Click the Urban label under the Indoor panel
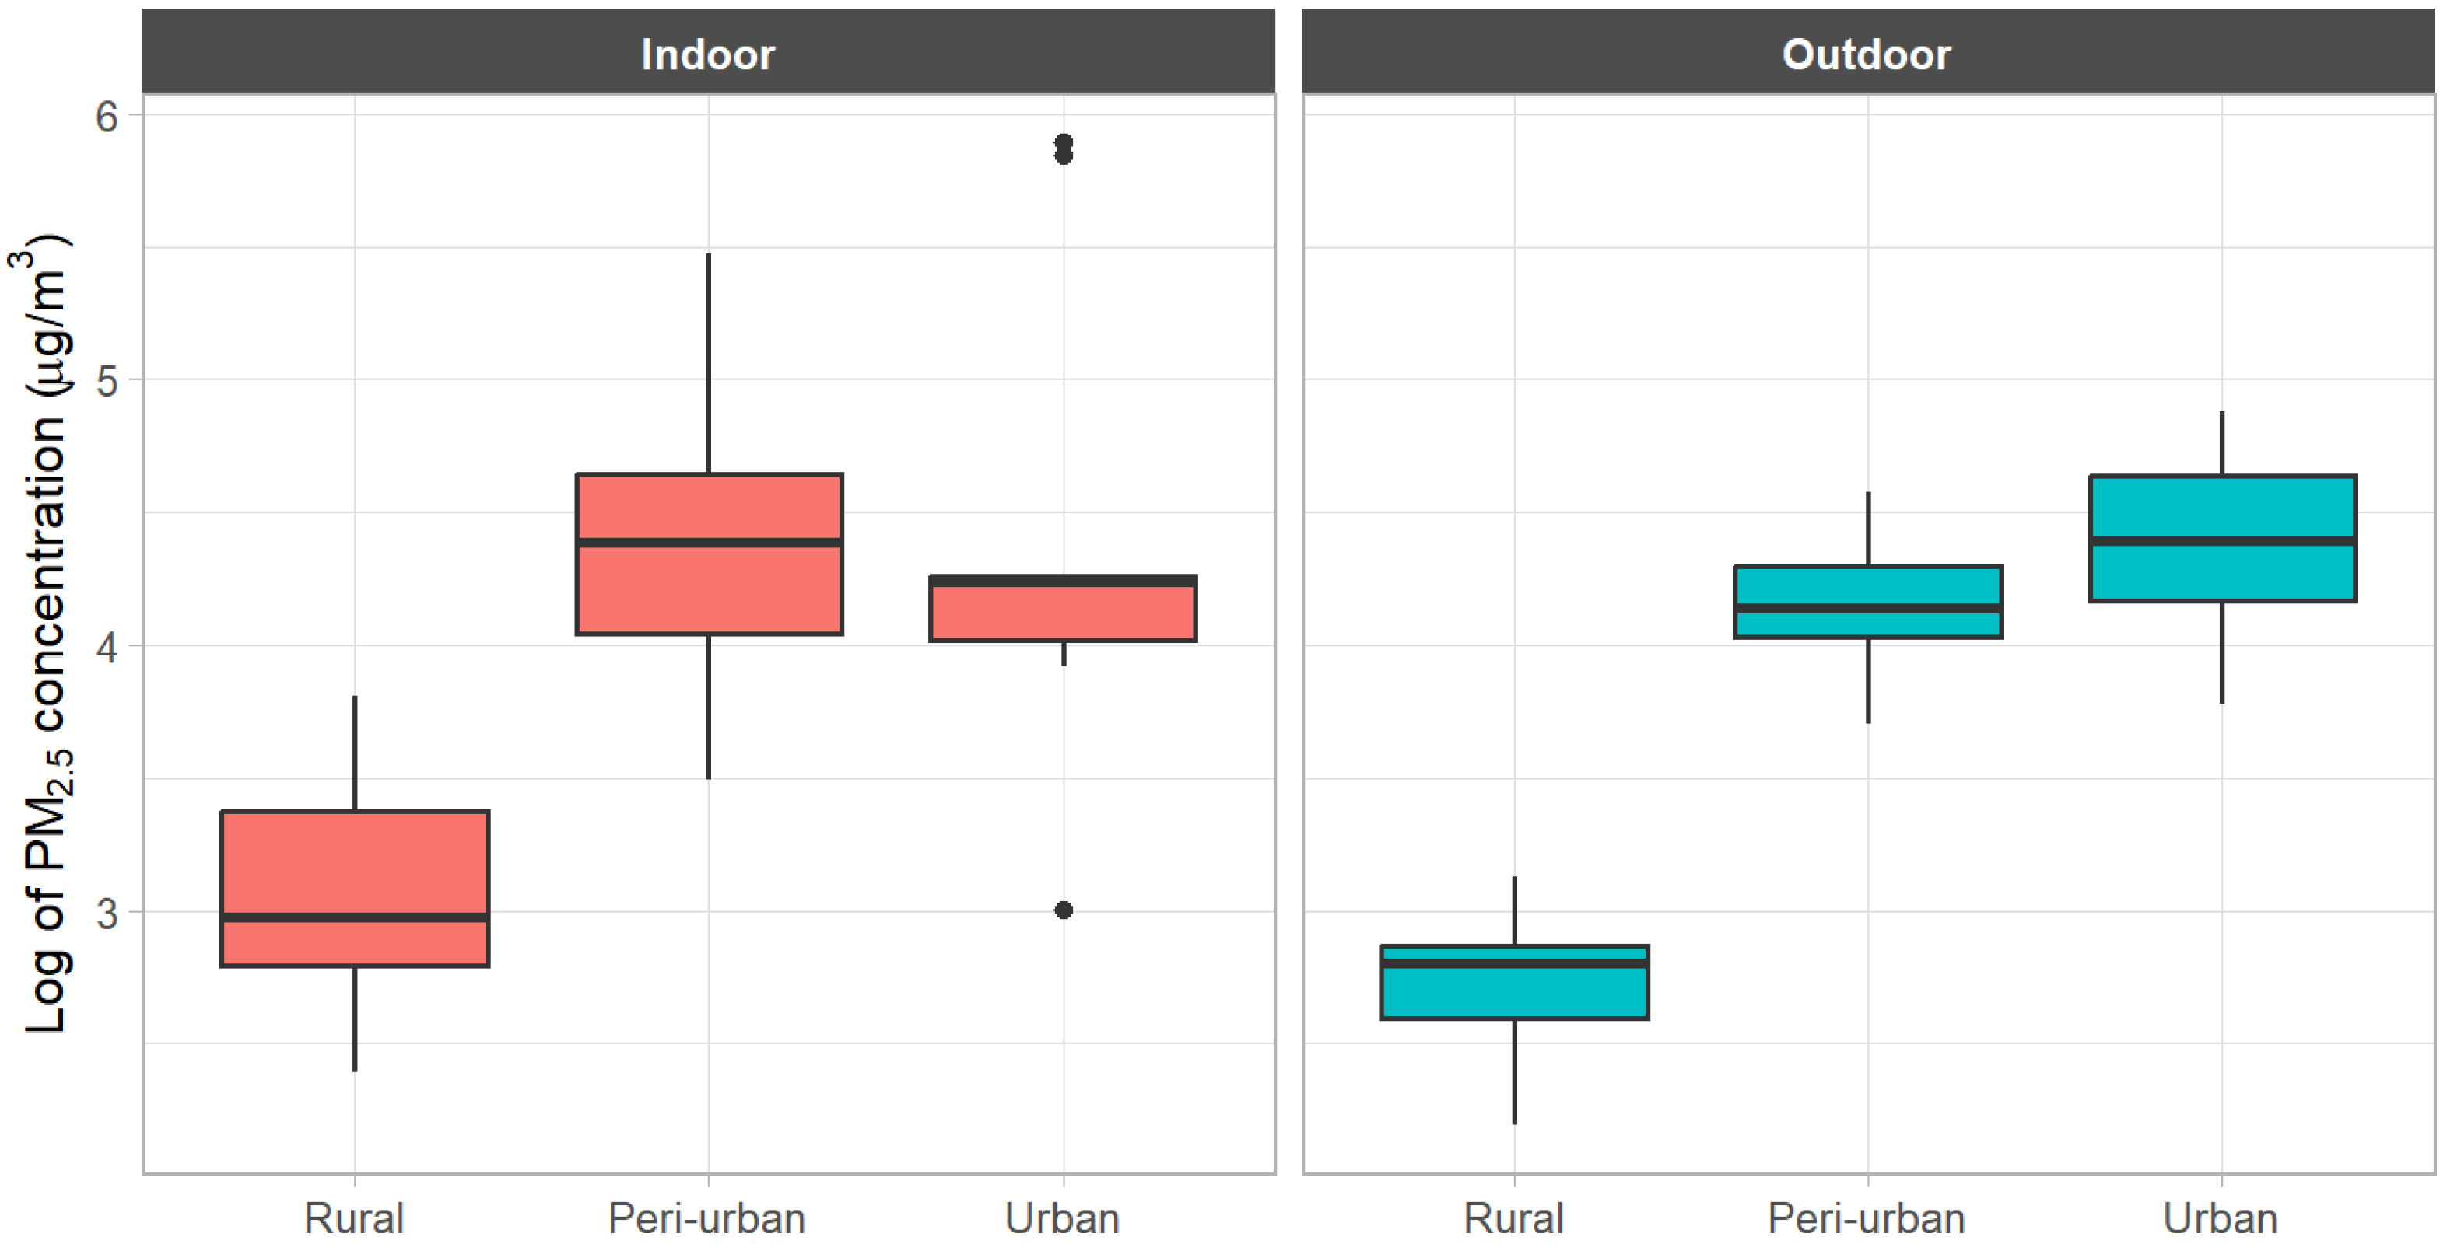This screenshot has width=2447, height=1251. pyautogui.click(x=1063, y=1218)
